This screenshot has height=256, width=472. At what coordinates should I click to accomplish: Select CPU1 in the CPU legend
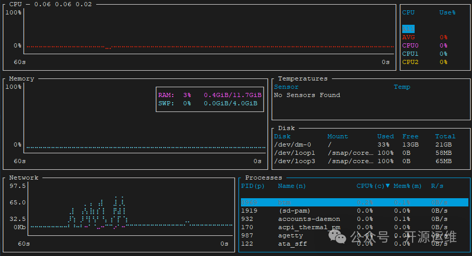point(410,54)
